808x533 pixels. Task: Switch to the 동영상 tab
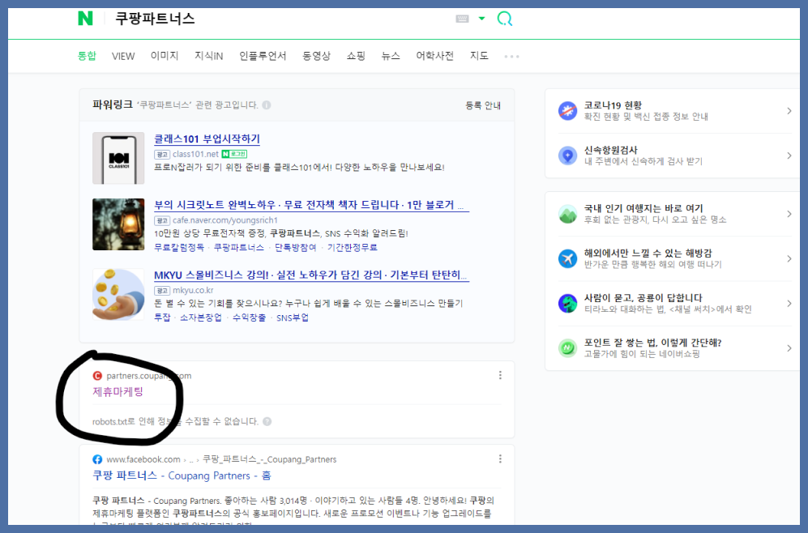coord(316,56)
